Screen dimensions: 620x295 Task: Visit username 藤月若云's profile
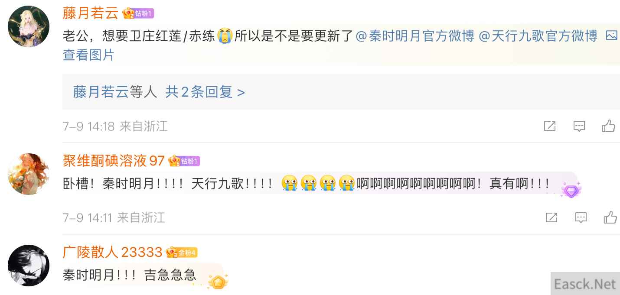(91, 13)
